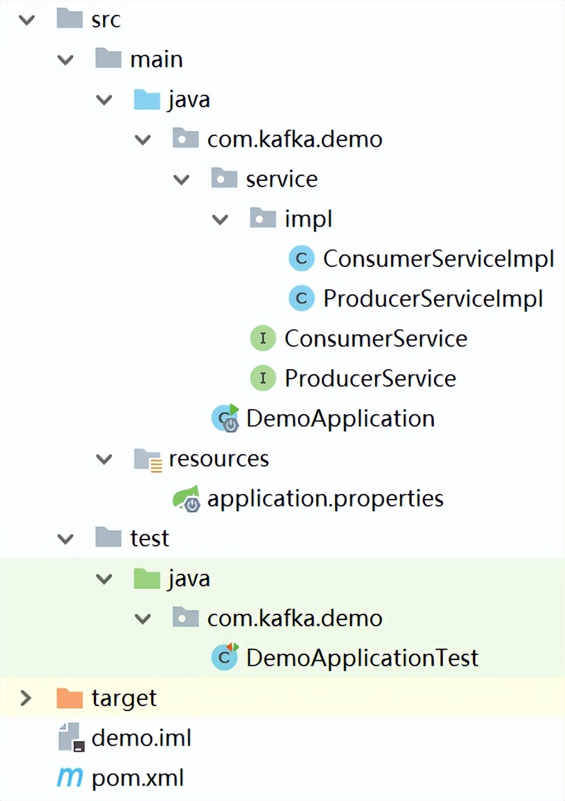Open ProducerServiceImpl class file
This screenshot has height=801, width=565.
[433, 299]
